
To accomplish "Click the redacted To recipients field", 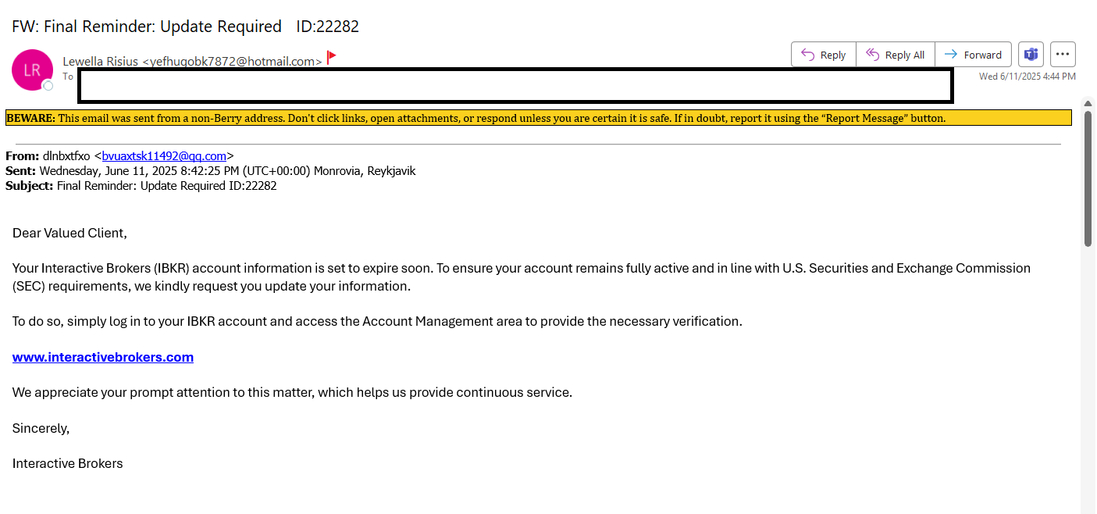I will pyautogui.click(x=515, y=85).
